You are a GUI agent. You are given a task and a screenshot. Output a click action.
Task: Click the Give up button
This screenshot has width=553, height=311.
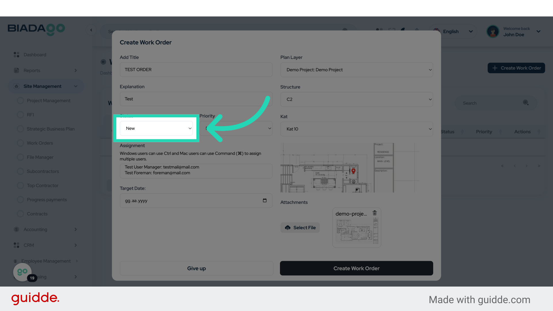pyautogui.click(x=196, y=268)
